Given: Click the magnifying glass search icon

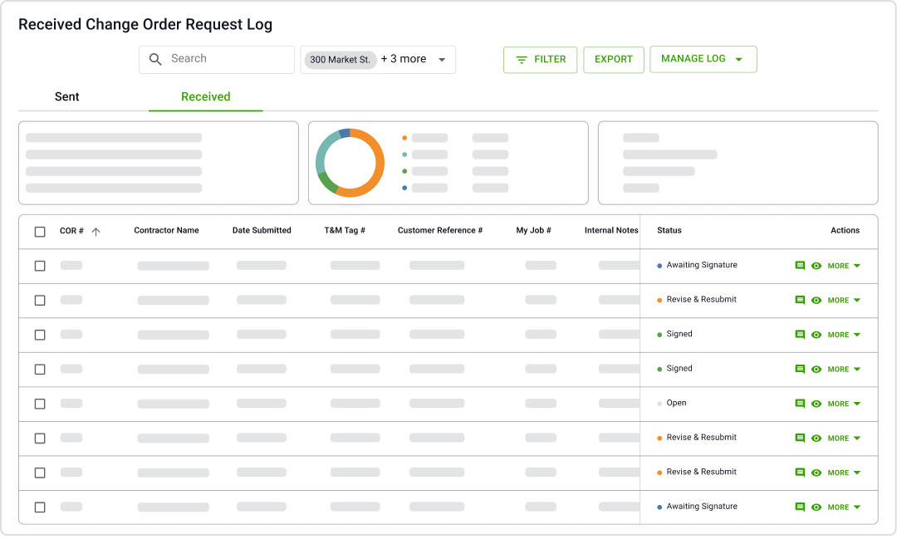Looking at the screenshot, I should click(x=155, y=59).
